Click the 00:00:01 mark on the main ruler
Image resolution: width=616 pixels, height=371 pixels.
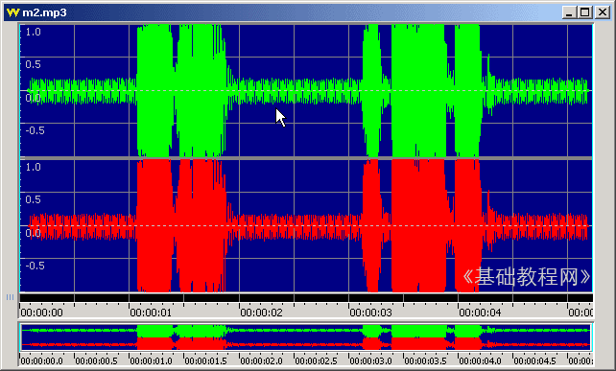click(151, 313)
